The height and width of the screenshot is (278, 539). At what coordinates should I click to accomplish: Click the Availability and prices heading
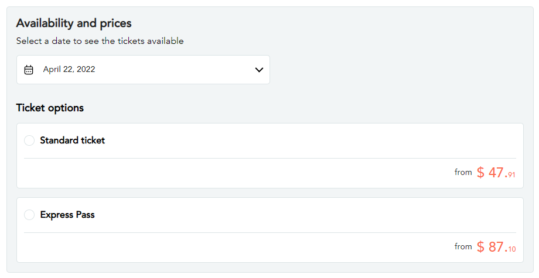(74, 23)
